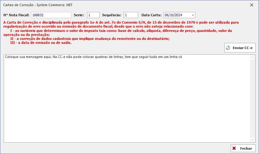Open the Data Carta calendar dropdown arrow

click(x=193, y=15)
